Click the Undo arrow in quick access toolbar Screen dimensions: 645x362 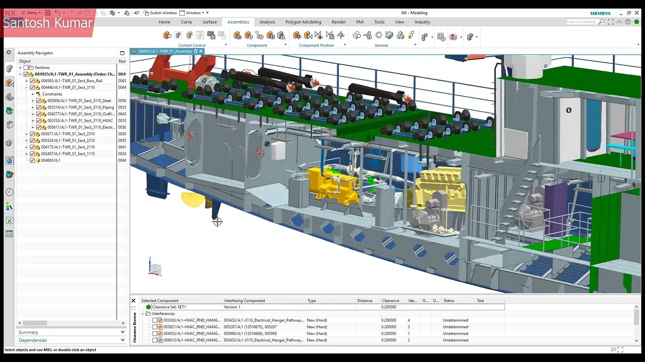click(57, 13)
